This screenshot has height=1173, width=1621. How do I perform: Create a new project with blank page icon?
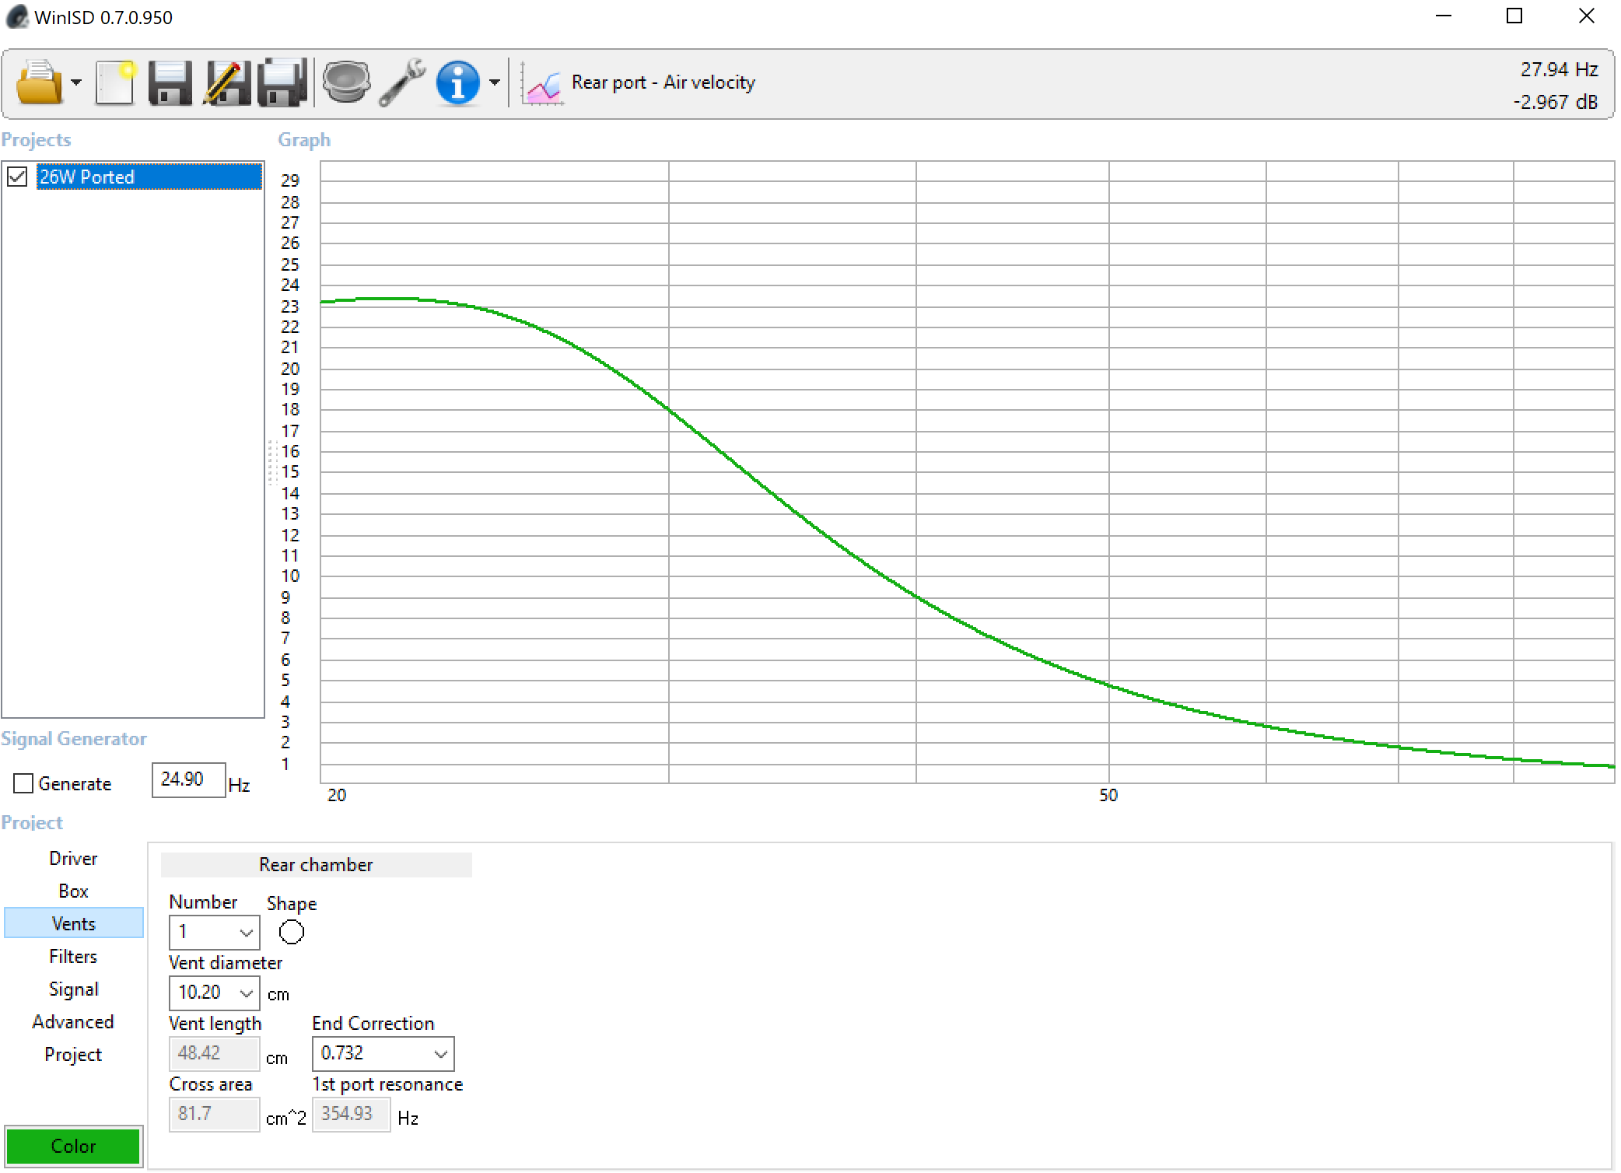coord(116,82)
